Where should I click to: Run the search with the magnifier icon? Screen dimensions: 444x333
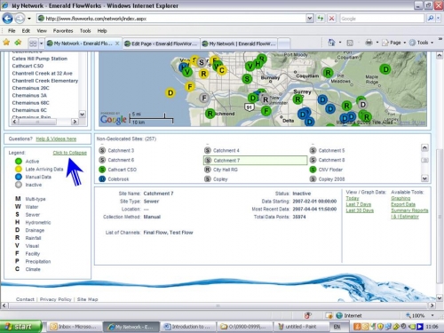click(431, 19)
